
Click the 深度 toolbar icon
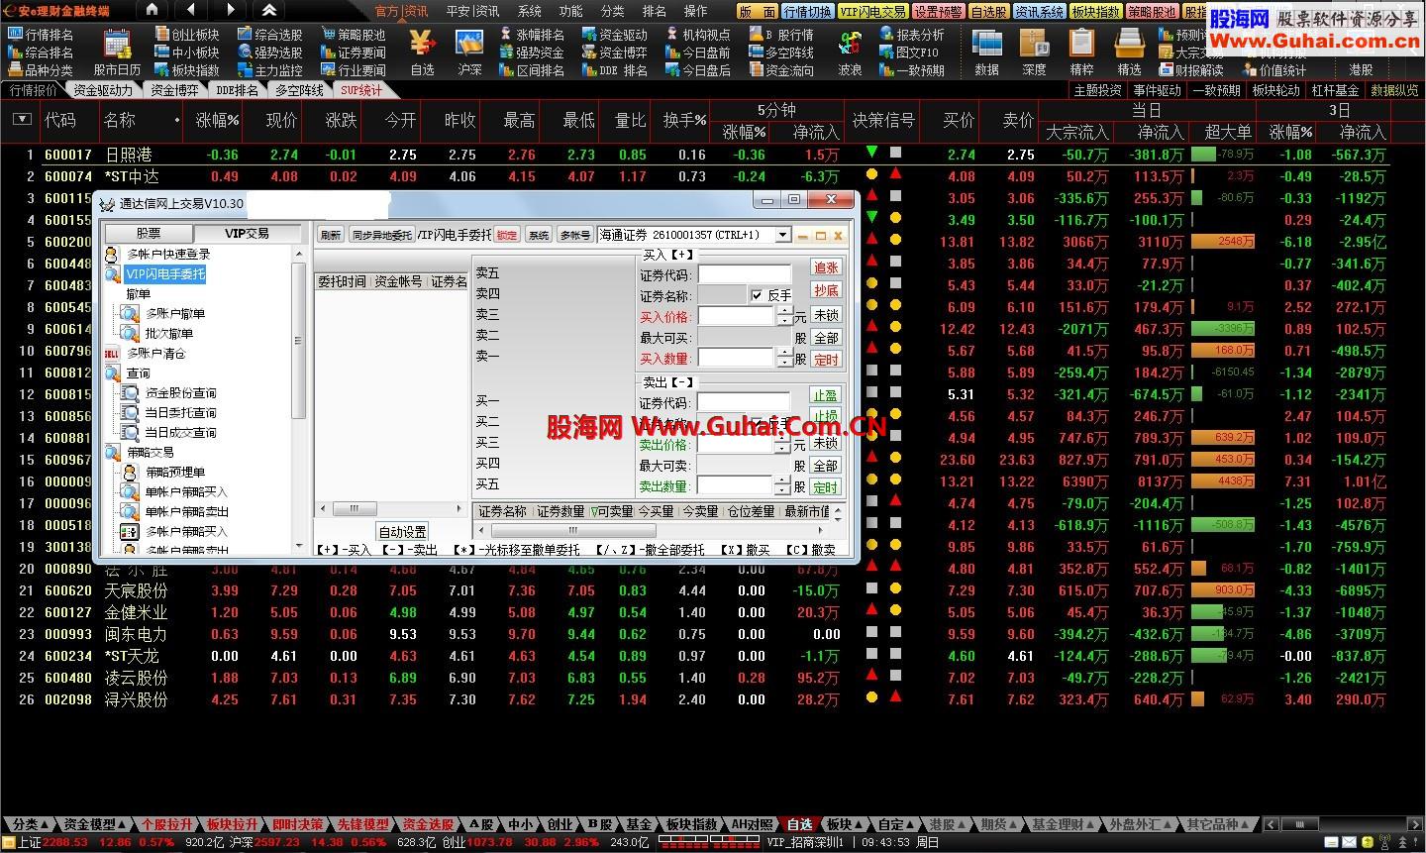point(1034,46)
